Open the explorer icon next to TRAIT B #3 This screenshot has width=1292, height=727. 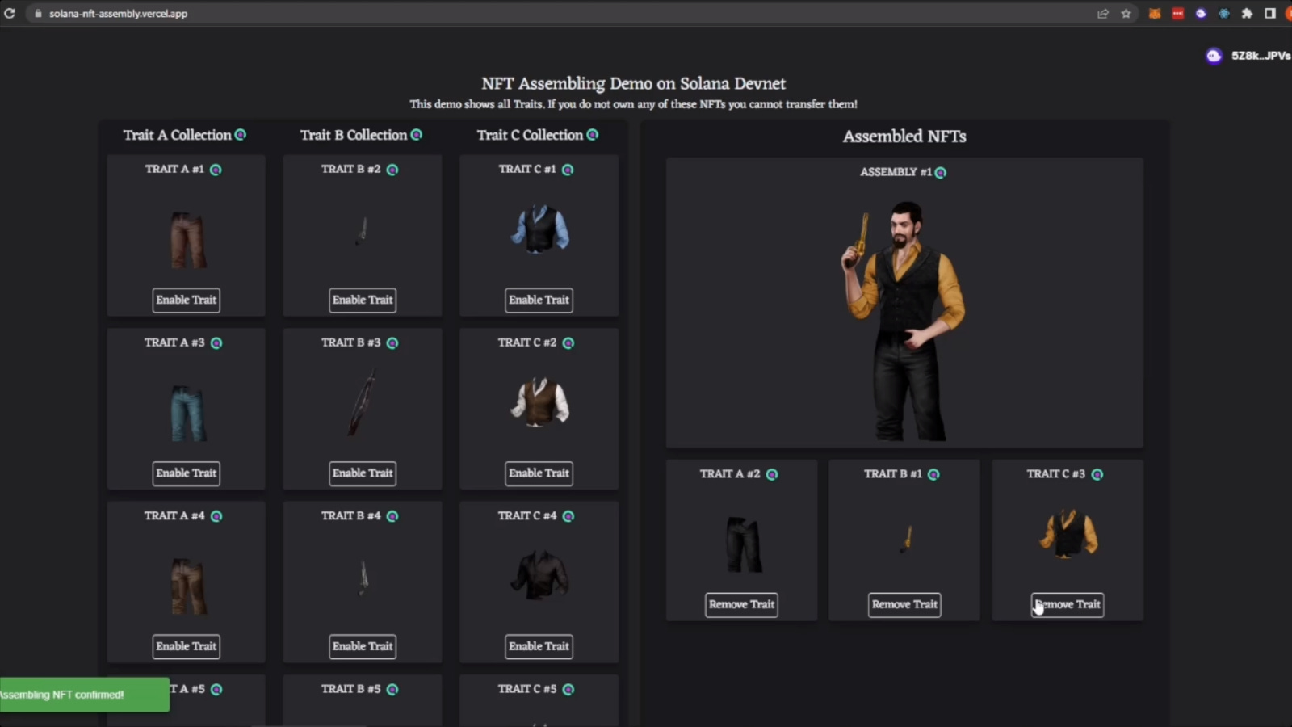[x=392, y=343]
